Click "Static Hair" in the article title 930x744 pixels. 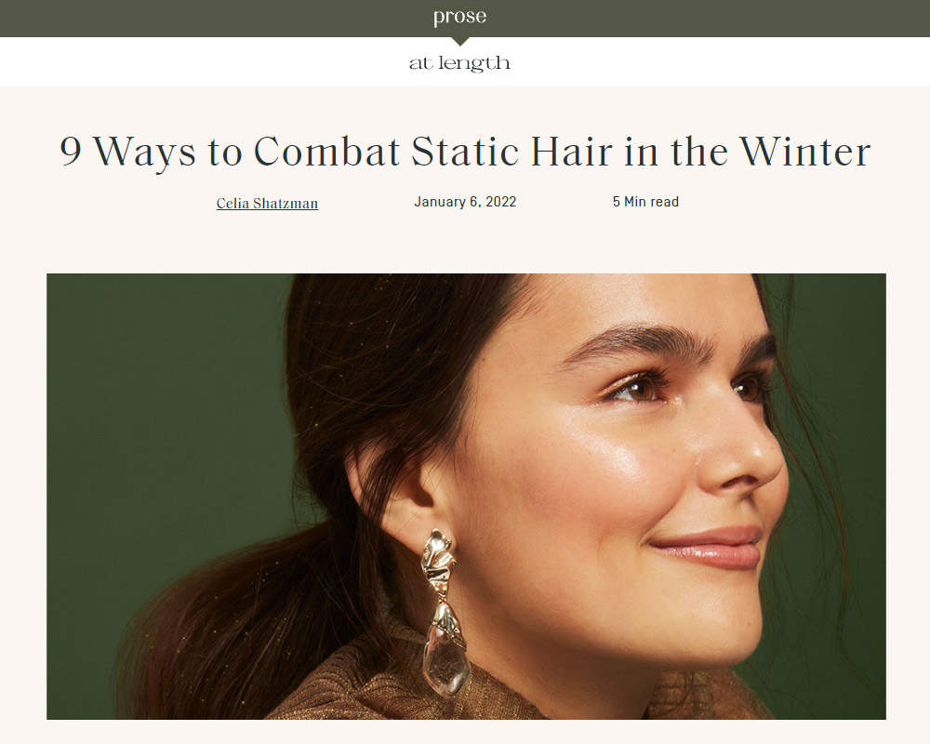pos(511,151)
